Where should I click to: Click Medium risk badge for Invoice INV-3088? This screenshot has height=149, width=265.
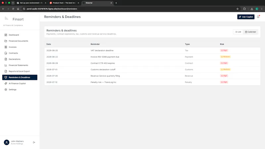225,57
